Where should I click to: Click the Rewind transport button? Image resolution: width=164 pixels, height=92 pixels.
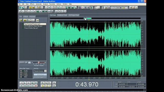coord(25,86)
